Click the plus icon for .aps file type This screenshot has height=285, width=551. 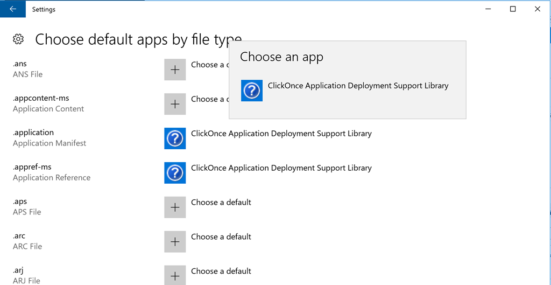click(175, 207)
